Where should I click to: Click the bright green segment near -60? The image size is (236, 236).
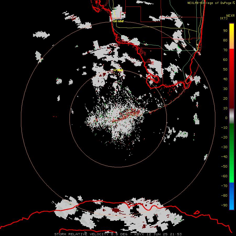tap(232, 176)
